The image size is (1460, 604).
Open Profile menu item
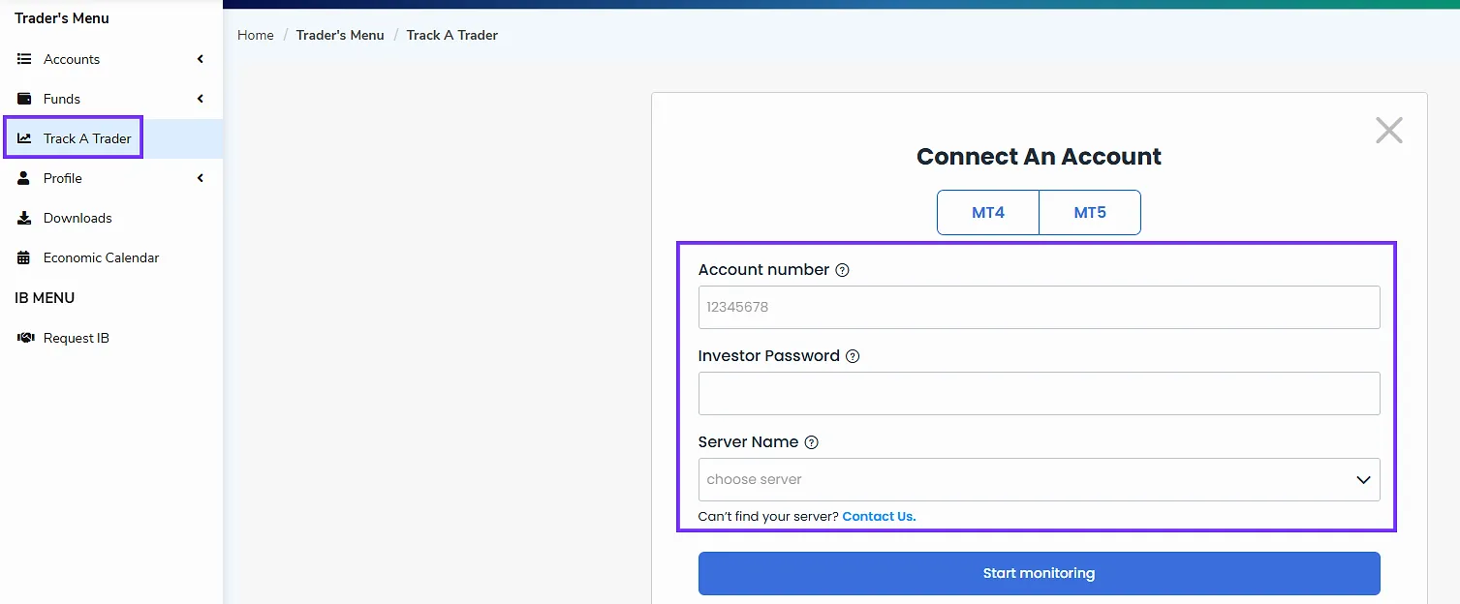pos(111,178)
